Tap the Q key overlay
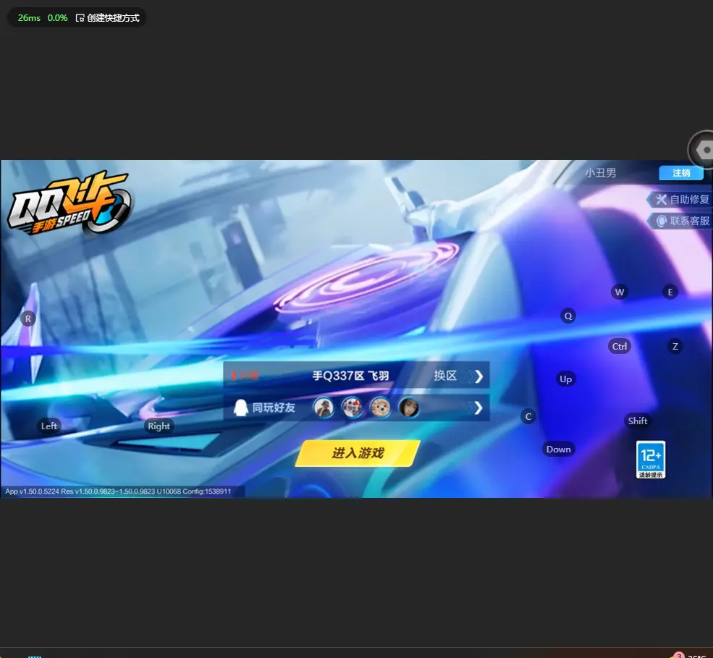713x658 pixels. pos(568,316)
